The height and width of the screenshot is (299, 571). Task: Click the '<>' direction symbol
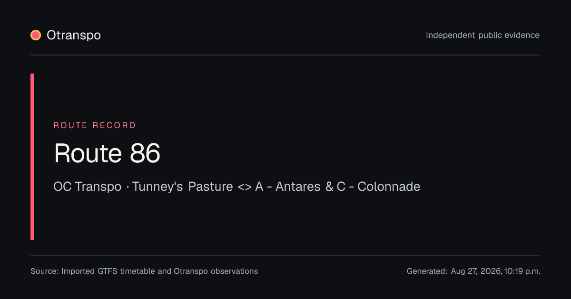[244, 187]
